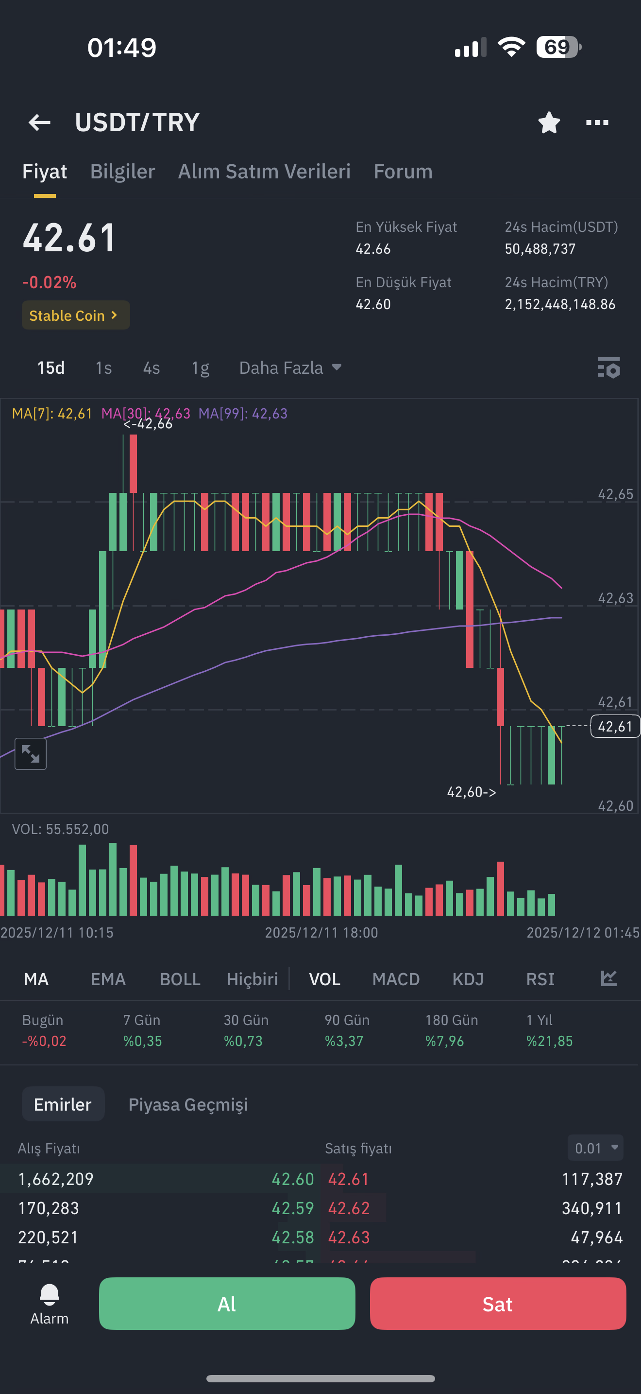Open the three-dot more options menu
Viewport: 641px width, 1394px height.
point(597,123)
